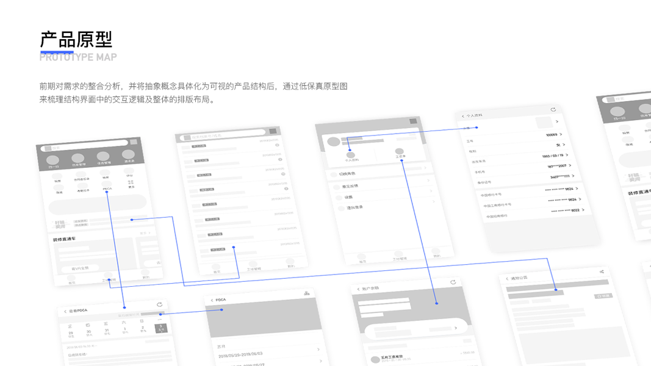The image size is (651, 366).
Task: Click the refresh icon in 账户余额 header
Action: pos(453,282)
